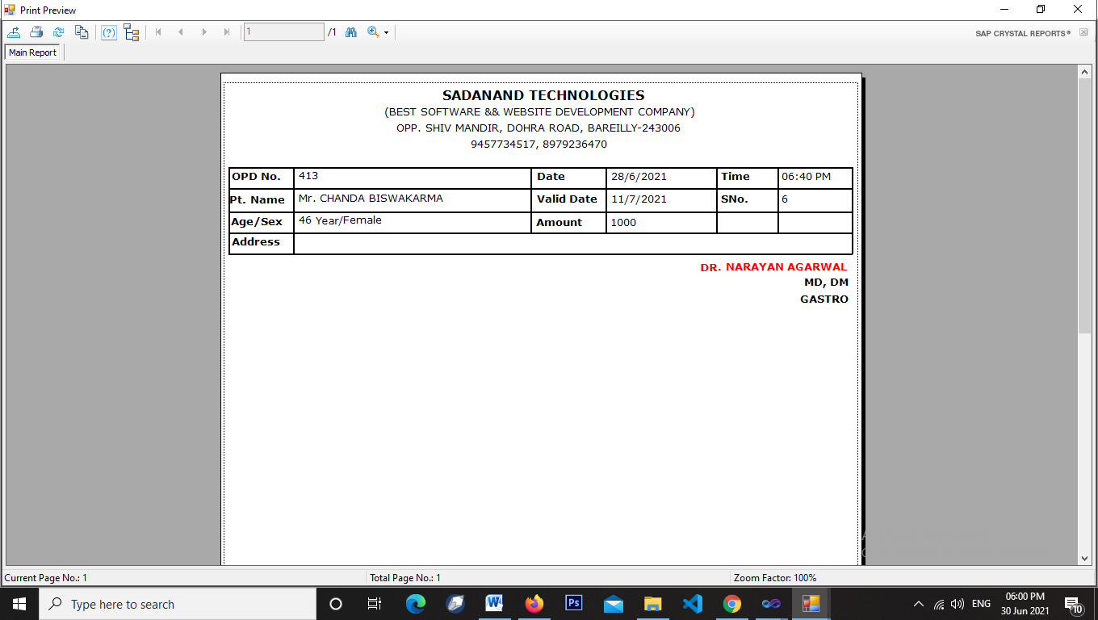The image size is (1098, 620).
Task: Click the Valid Date value 11/7/2021
Action: point(639,199)
